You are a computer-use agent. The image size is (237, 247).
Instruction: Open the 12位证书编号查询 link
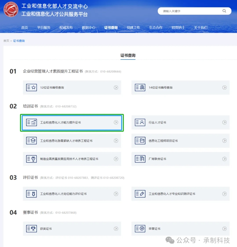point(72,87)
